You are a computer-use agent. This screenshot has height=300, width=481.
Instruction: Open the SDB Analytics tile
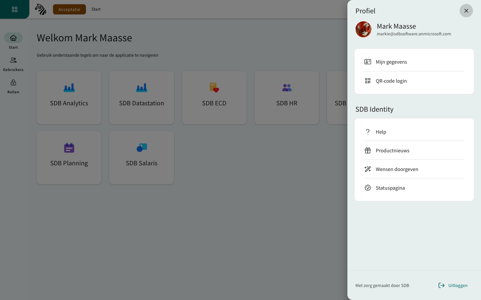(x=69, y=98)
